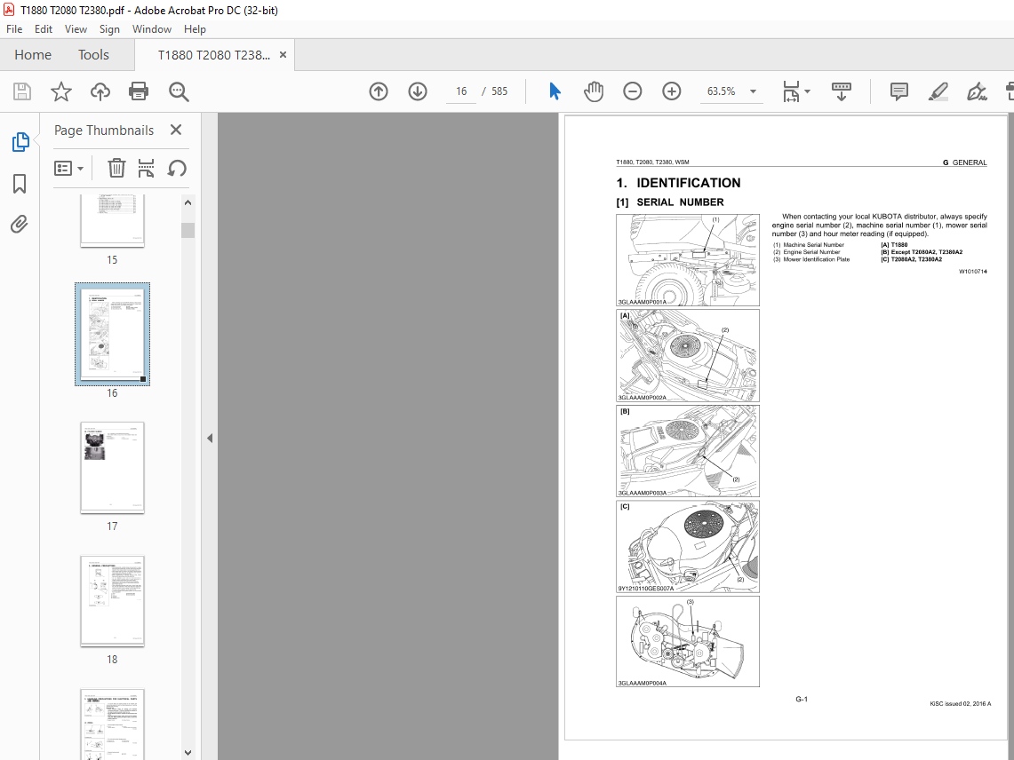Open Bookmarks sidebar icon

pos(20,184)
